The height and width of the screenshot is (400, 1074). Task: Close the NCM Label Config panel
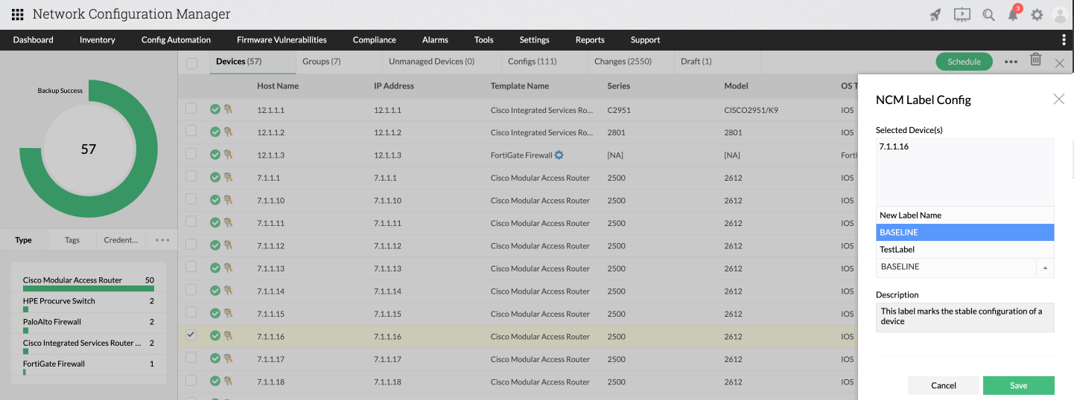1058,99
